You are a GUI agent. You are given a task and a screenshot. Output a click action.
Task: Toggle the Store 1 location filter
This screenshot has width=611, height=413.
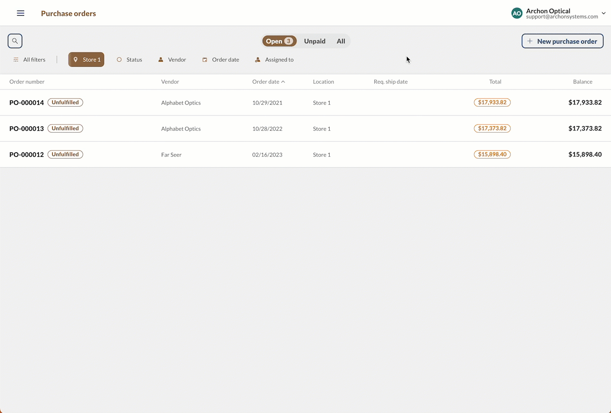(x=86, y=60)
